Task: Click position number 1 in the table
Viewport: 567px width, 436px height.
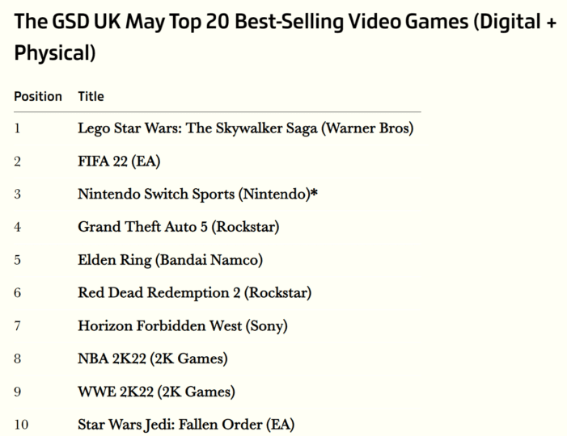Action: pyautogui.click(x=17, y=128)
